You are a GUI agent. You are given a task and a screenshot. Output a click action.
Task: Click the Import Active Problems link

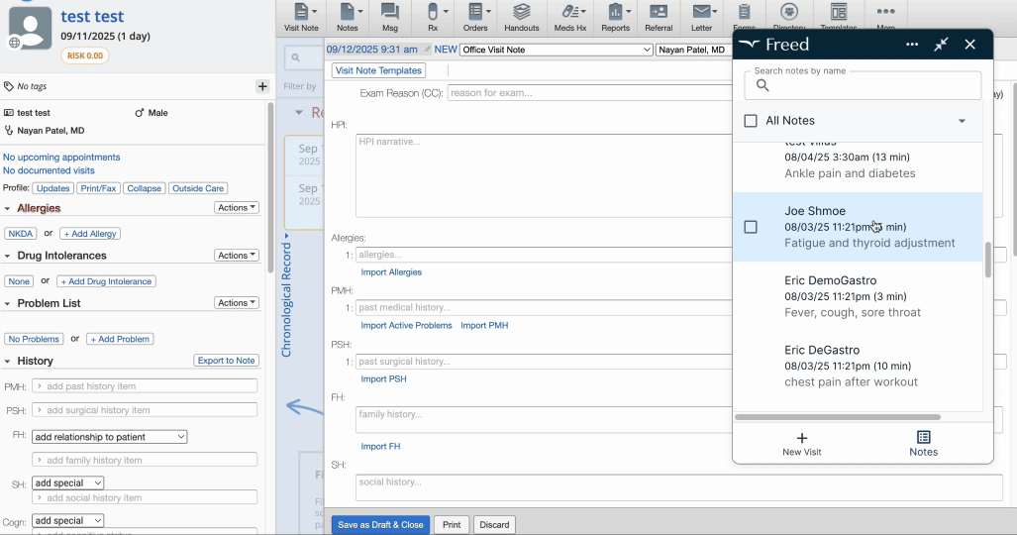click(406, 325)
